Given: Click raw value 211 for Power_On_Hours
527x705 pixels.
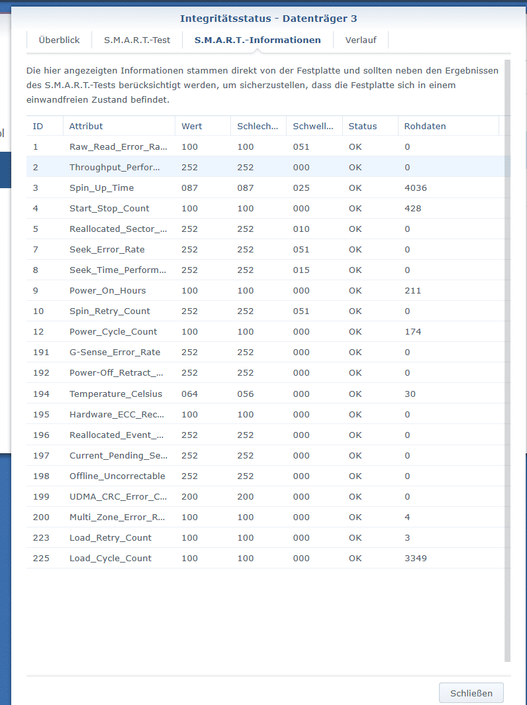Looking at the screenshot, I should pos(413,291).
